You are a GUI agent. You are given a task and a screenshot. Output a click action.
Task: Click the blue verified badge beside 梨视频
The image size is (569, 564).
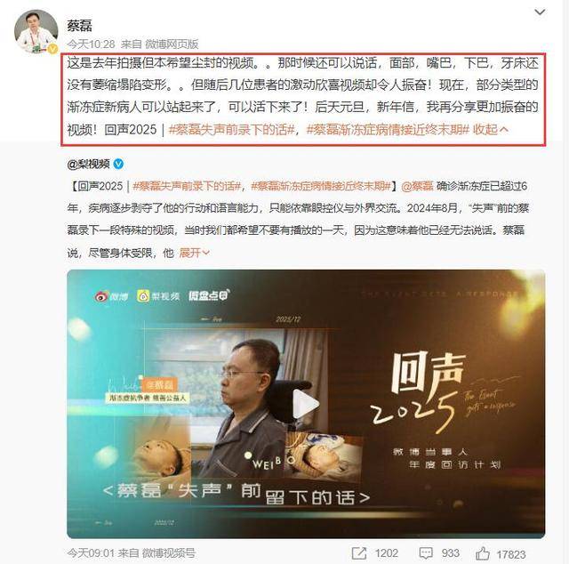[118, 165]
